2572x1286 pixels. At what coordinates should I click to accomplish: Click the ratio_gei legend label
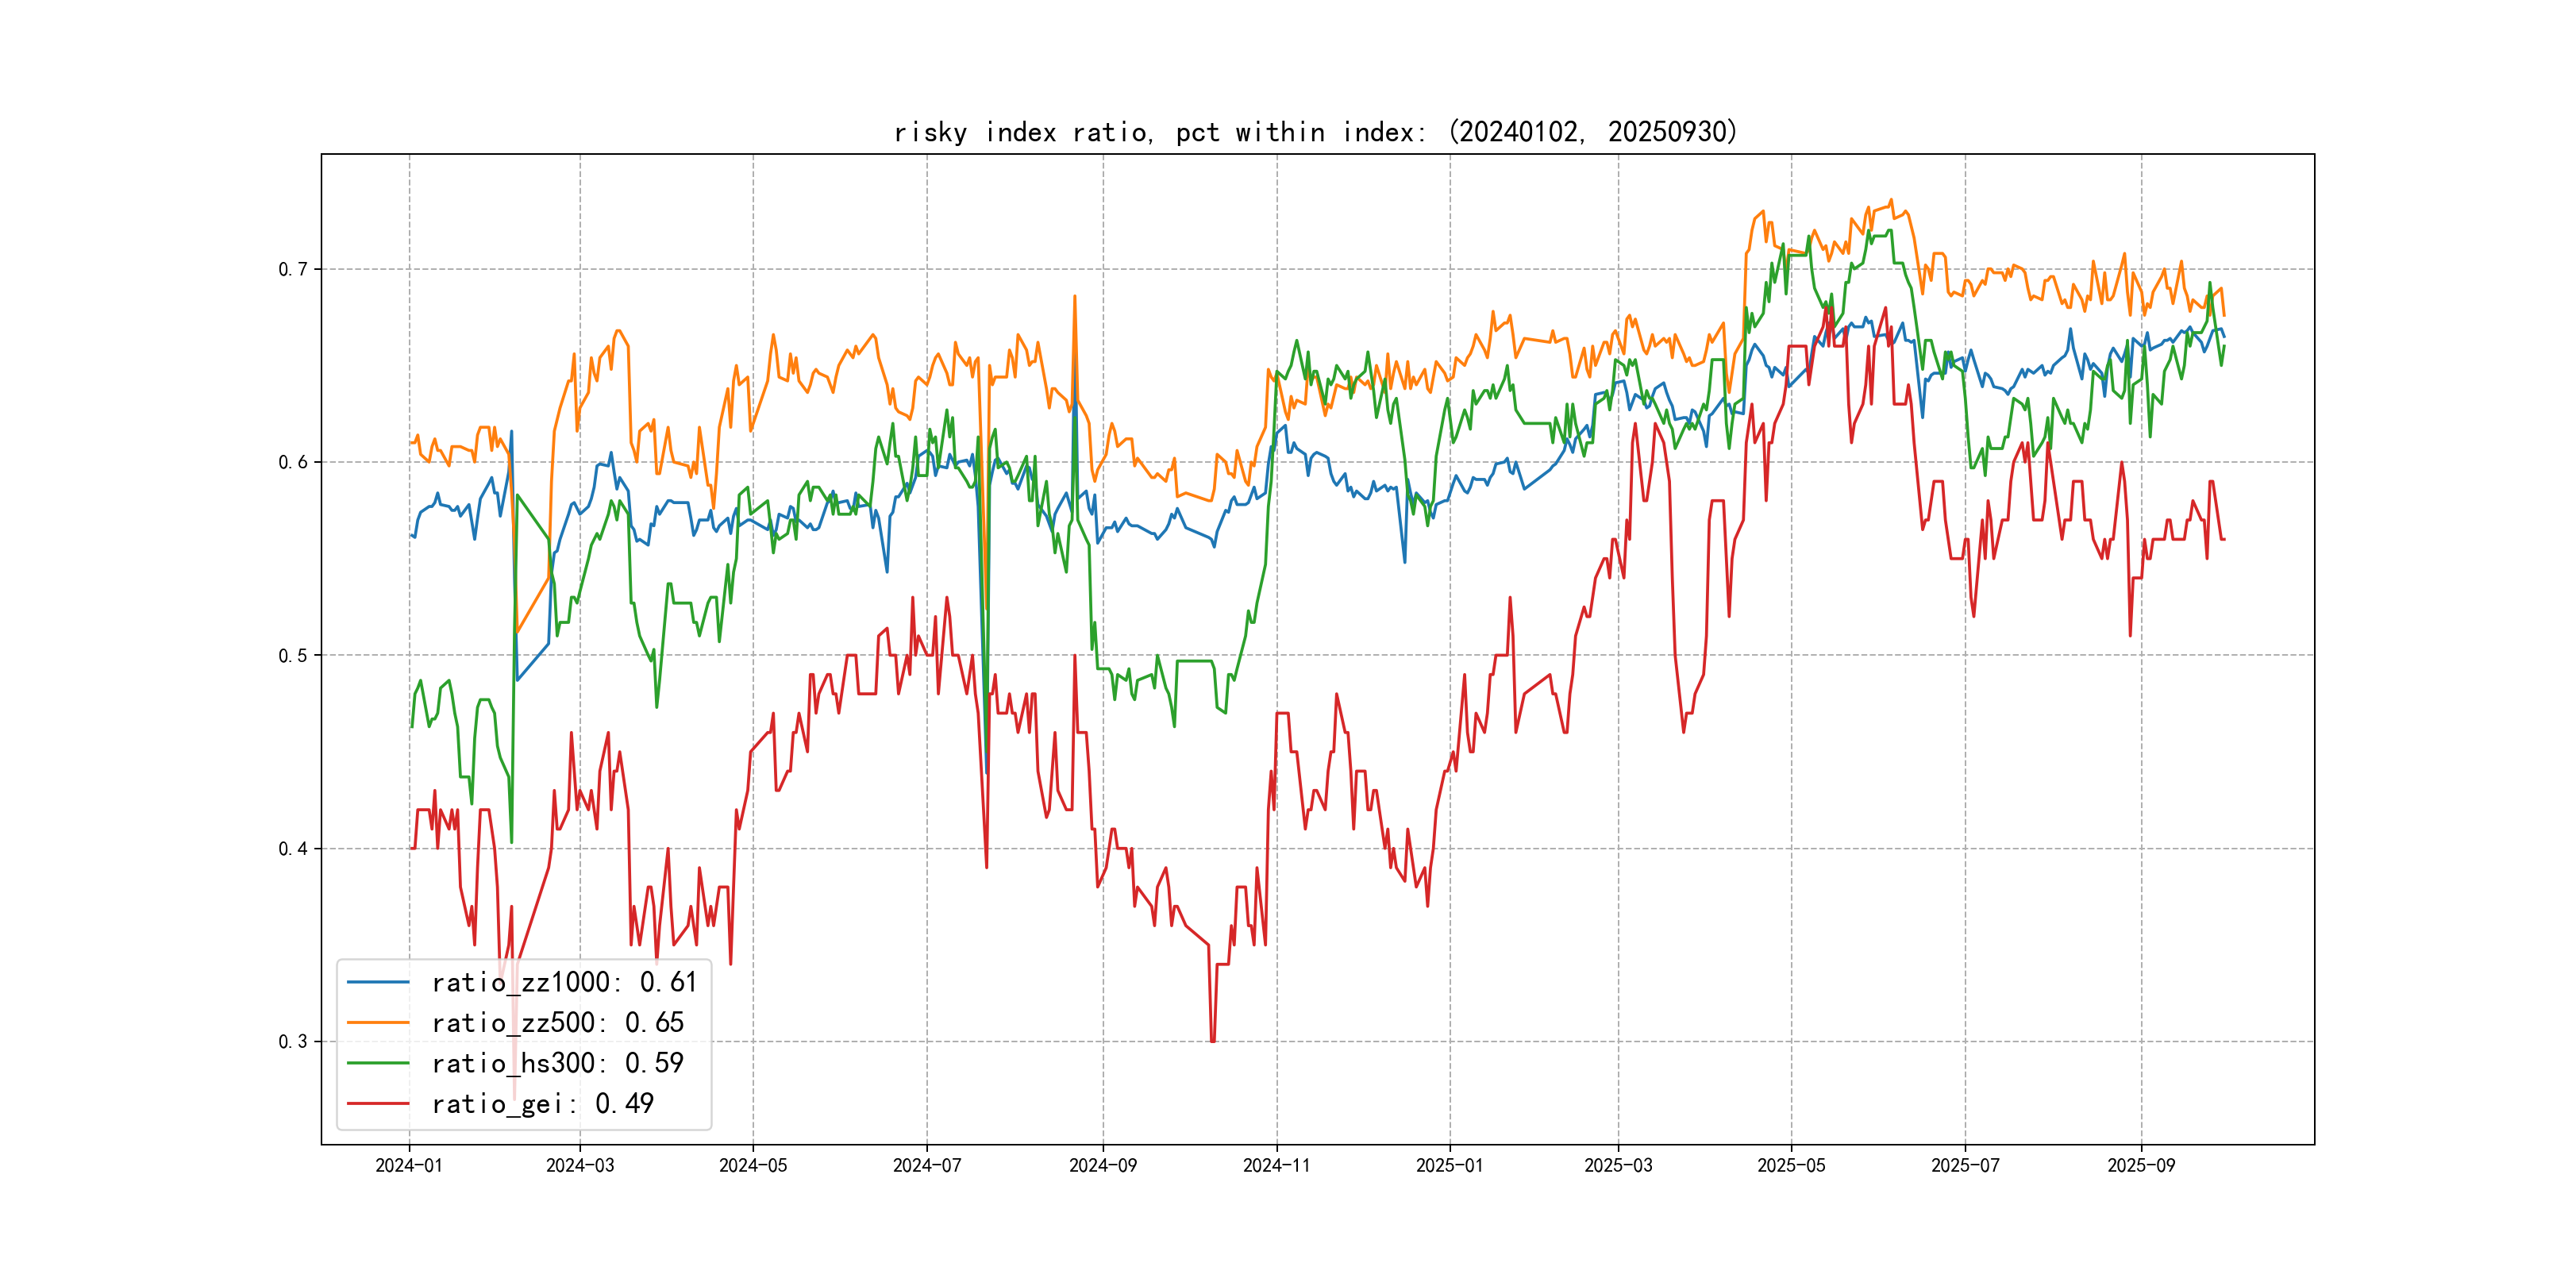(542, 1103)
